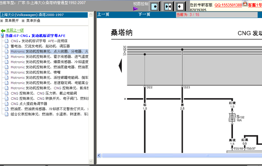Expand all menus with 菜单展开
Viewport: 262px width, 166px height.
[x=12, y=21]
